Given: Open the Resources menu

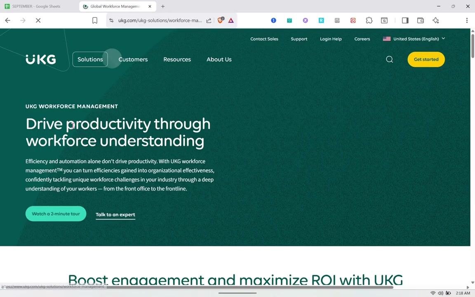Looking at the screenshot, I should [177, 59].
